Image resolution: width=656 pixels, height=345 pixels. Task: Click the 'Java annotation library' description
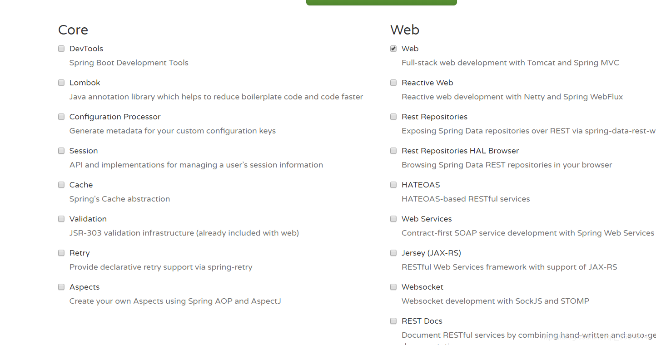216,97
